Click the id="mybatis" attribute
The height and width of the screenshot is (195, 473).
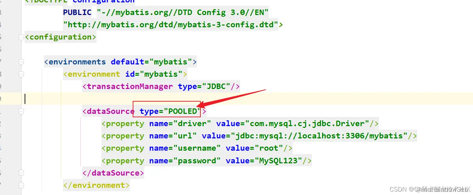pyautogui.click(x=154, y=74)
